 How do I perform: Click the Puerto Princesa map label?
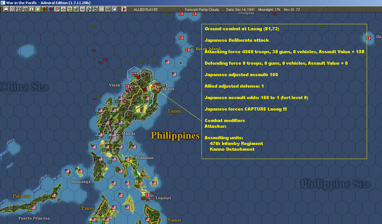(x=34, y=218)
